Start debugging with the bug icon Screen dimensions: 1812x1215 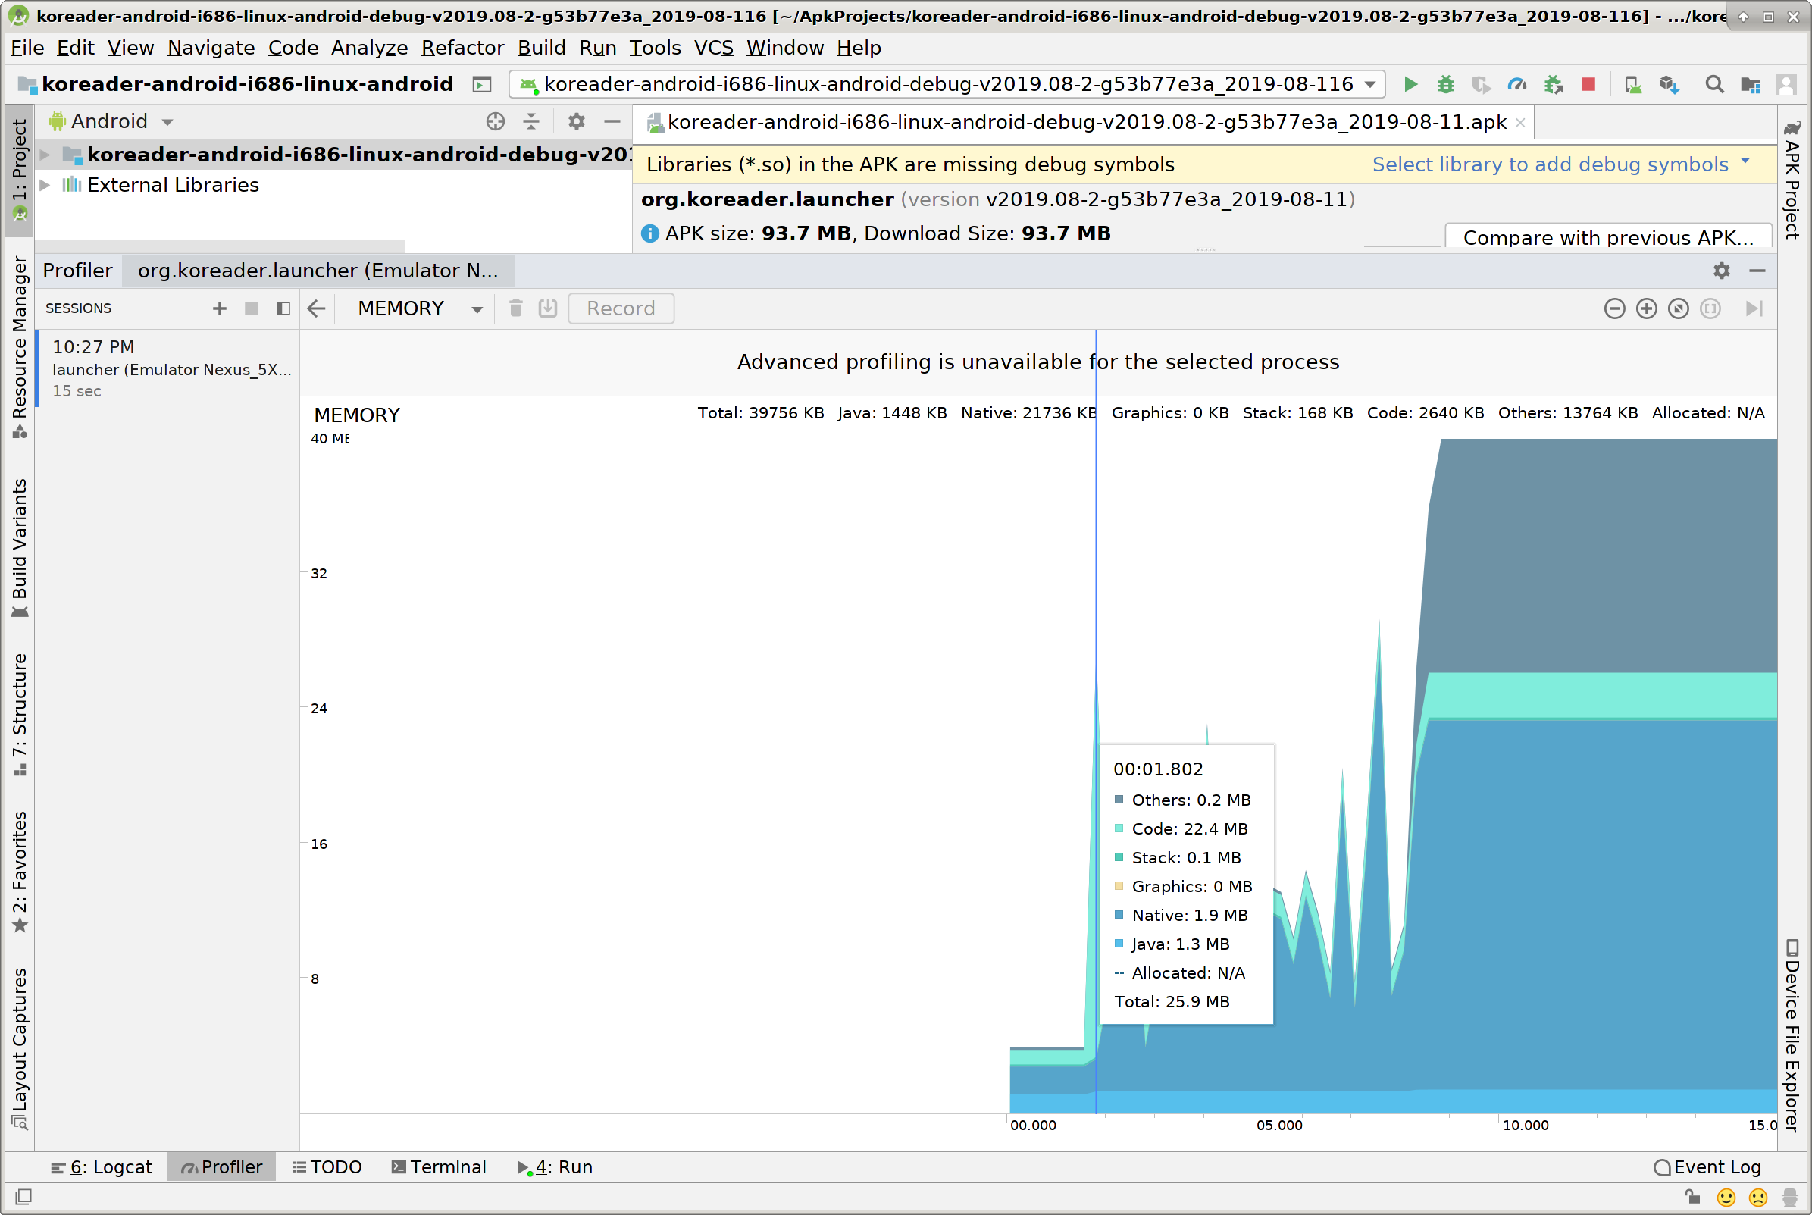point(1447,84)
